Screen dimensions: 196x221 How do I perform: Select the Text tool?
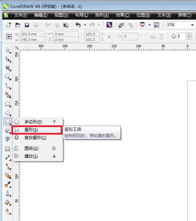tap(8, 139)
